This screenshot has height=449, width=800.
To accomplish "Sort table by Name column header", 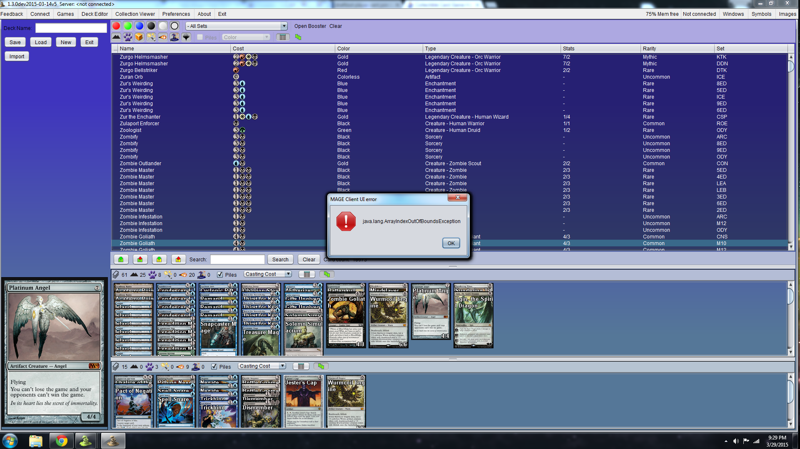I will click(x=174, y=49).
